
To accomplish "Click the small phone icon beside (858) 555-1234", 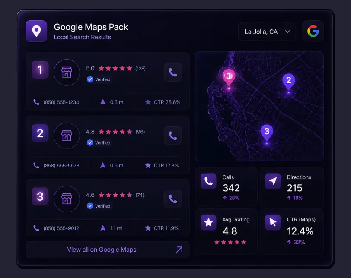I will click(x=36, y=102).
